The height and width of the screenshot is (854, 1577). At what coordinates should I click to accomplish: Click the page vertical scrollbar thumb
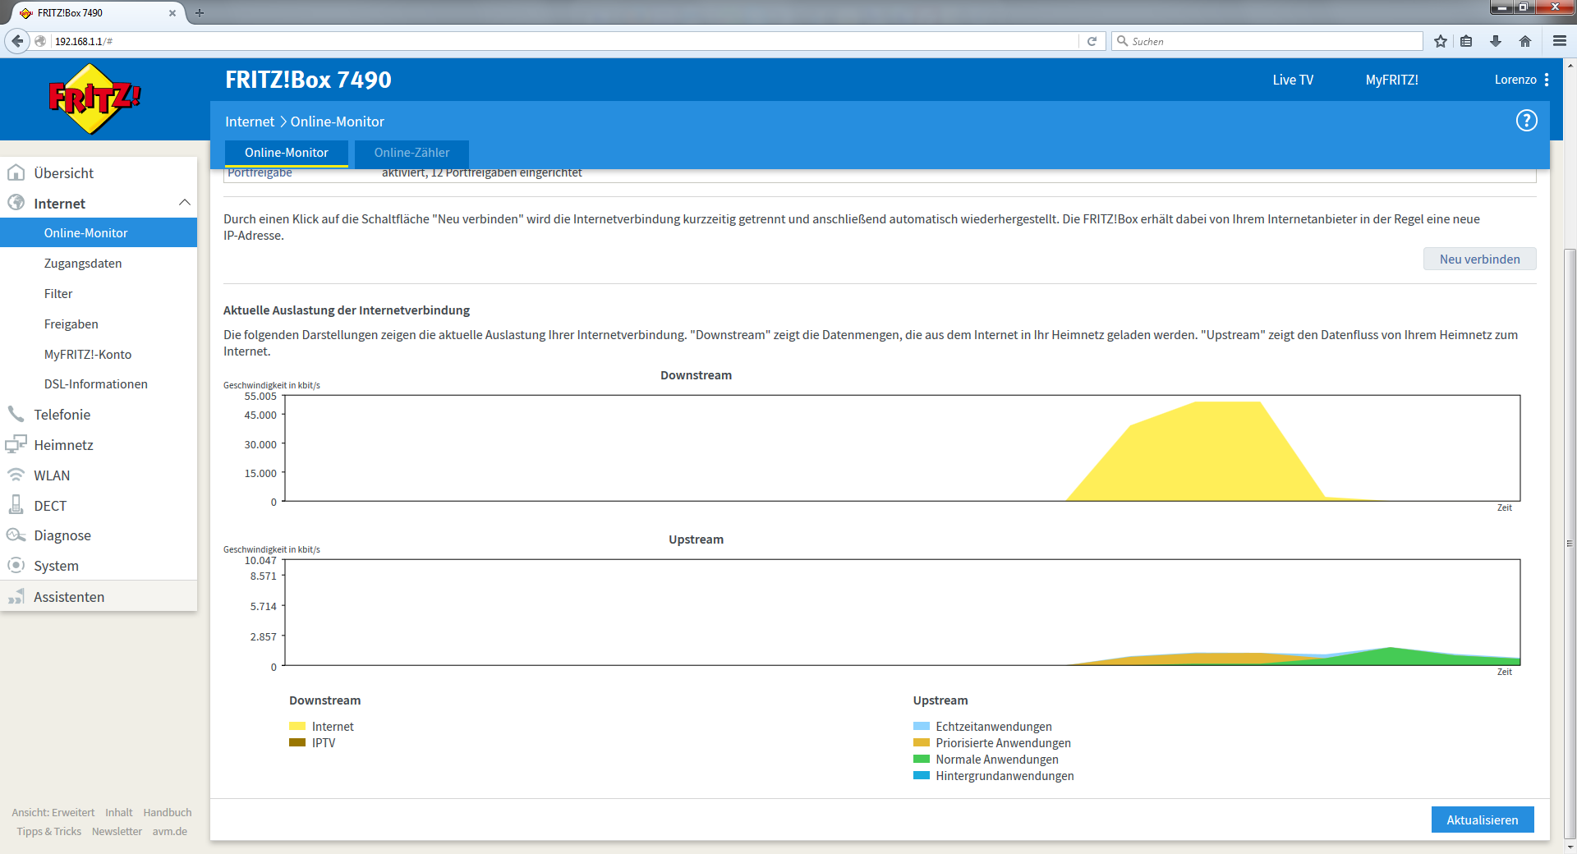(1570, 543)
